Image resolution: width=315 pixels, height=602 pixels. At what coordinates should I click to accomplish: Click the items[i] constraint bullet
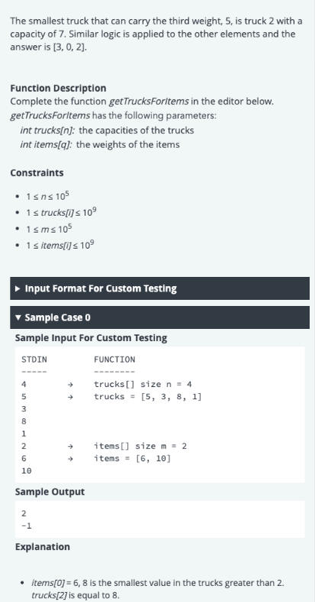pyautogui.click(x=60, y=245)
